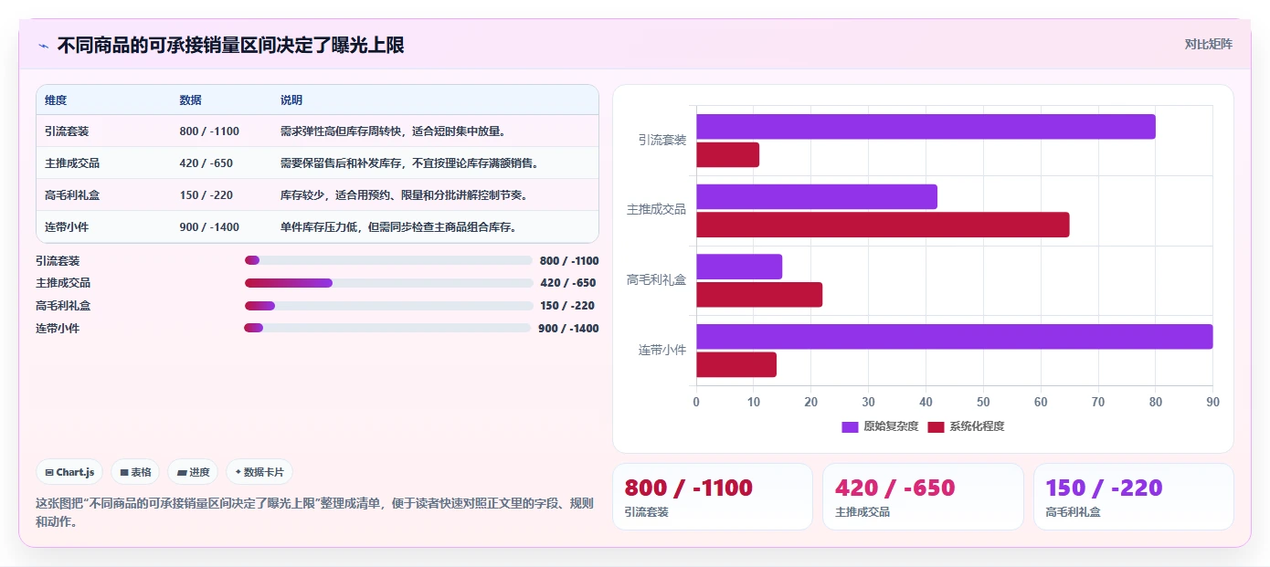Click the x-axis tick label 50
The width and height of the screenshot is (1270, 567).
pyautogui.click(x=983, y=402)
